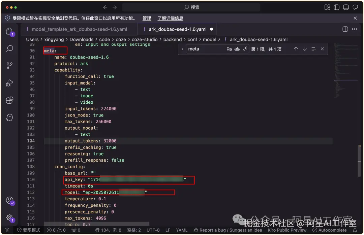The image size is (364, 235).
Task: Click the editor minimap
Action: click(x=346, y=71)
